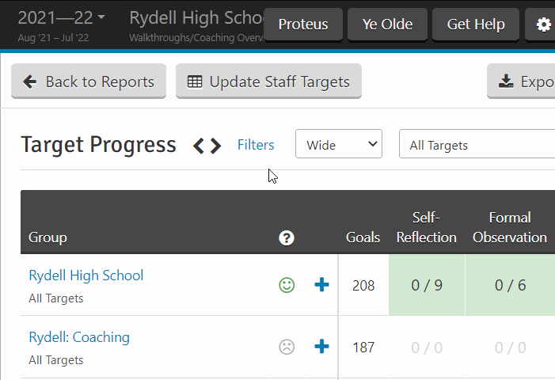Screen dimensions: 555x380
Task: Open the All Targets dropdown
Action: coord(477,144)
